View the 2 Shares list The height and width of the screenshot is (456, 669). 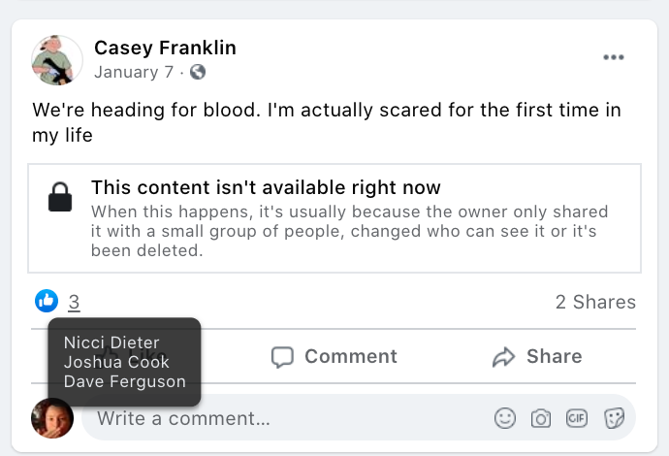coord(594,302)
